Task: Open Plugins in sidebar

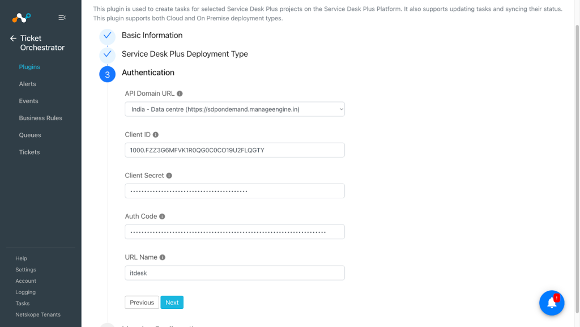Action: pyautogui.click(x=29, y=67)
